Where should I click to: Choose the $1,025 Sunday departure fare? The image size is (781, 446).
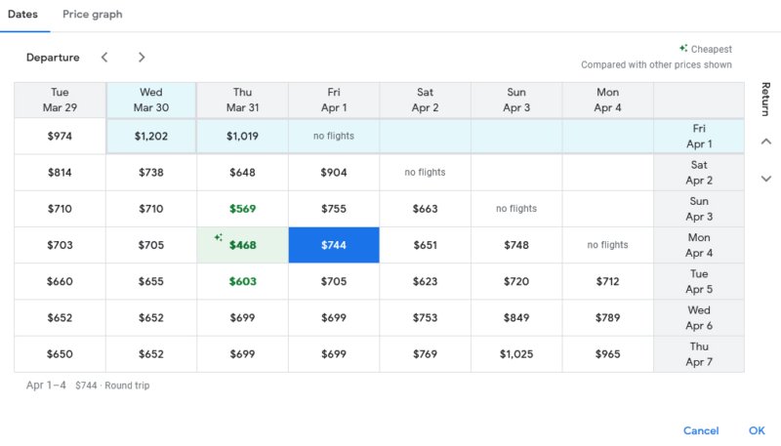(515, 354)
